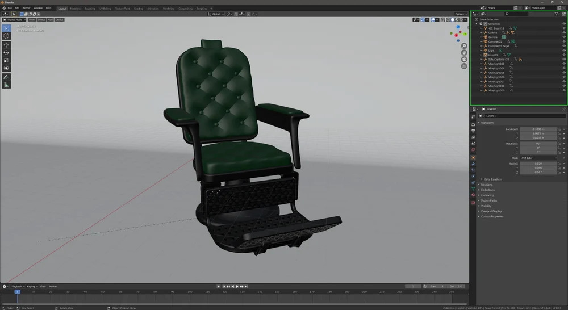The width and height of the screenshot is (568, 310).
Task: Hide Line001 via its eye icon
Action: point(563,55)
